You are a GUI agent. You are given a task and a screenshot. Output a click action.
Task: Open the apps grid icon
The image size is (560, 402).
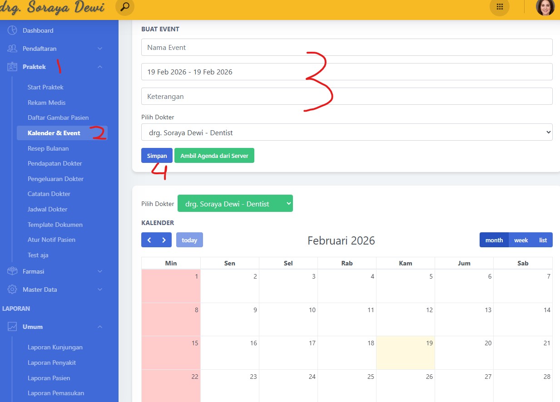click(500, 7)
